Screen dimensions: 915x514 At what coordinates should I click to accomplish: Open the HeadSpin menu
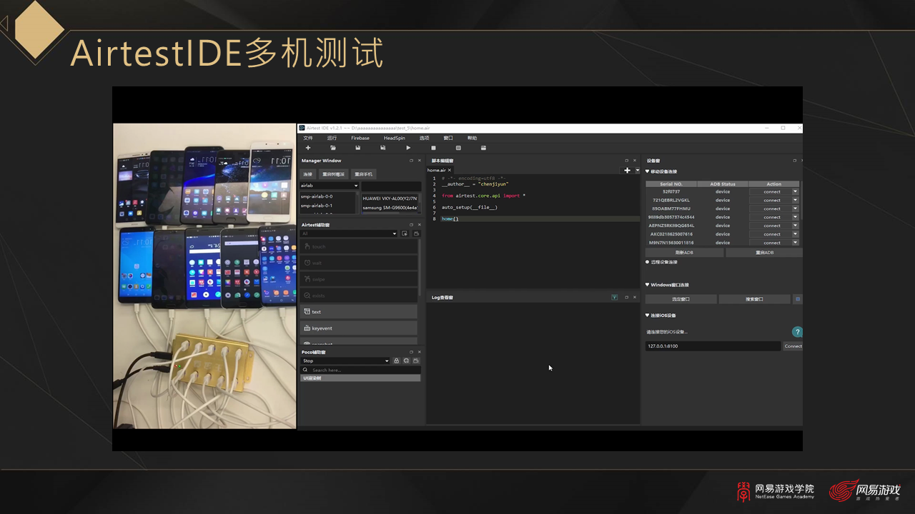point(394,138)
